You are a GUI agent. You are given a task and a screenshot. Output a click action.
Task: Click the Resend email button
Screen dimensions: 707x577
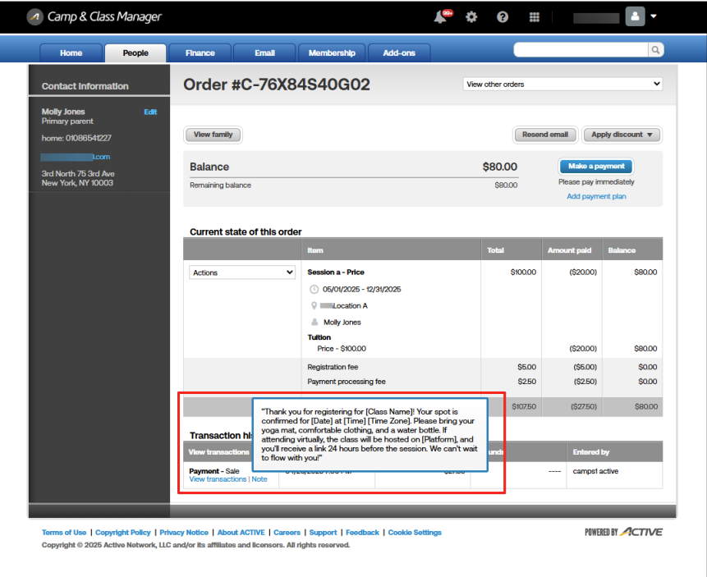545,135
